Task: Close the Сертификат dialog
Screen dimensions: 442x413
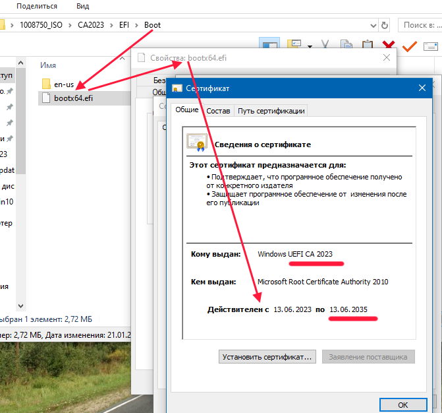Action: [422, 88]
